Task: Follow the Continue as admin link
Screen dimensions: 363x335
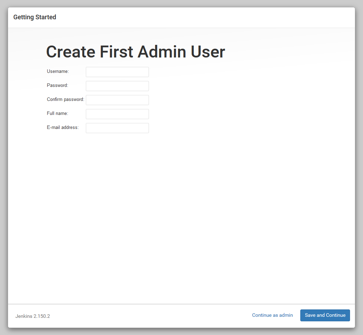Action: [272, 315]
